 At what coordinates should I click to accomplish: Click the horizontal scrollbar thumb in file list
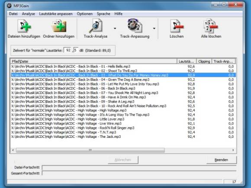(x=90, y=150)
